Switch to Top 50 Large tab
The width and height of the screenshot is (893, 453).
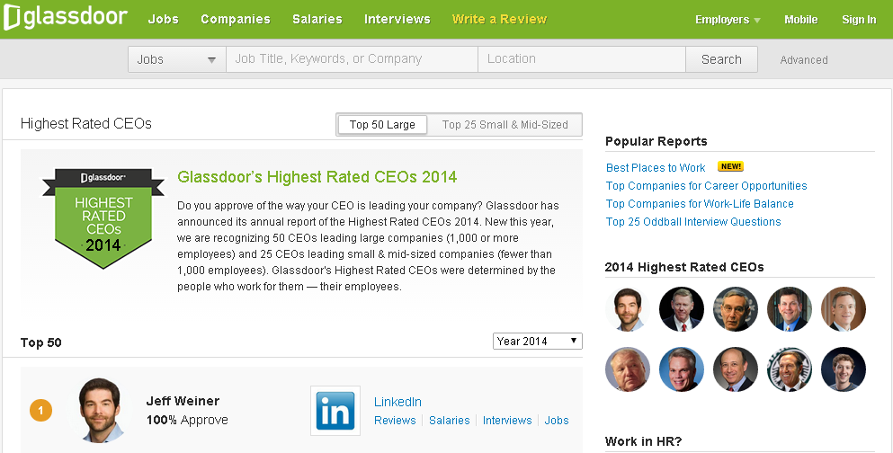click(x=382, y=125)
